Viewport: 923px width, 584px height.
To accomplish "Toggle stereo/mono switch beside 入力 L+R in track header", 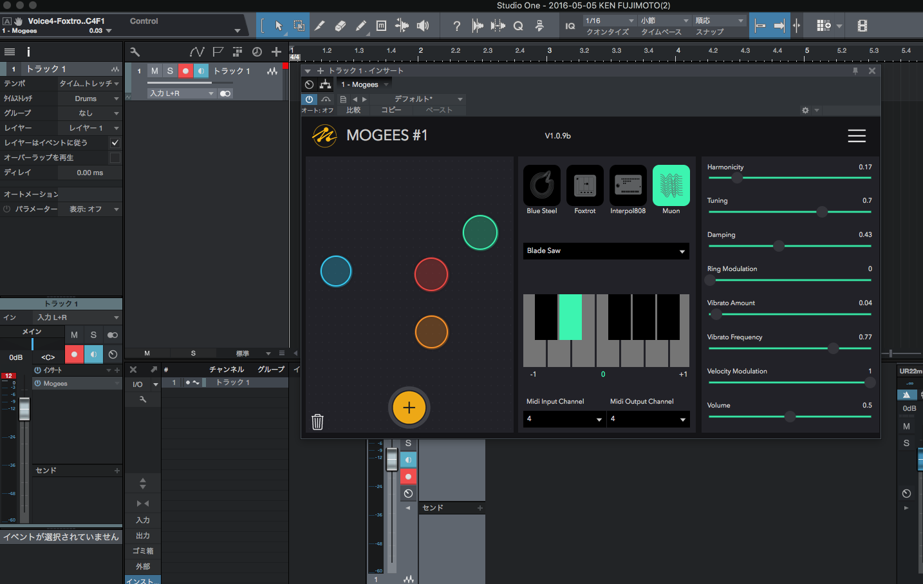I will [x=225, y=93].
